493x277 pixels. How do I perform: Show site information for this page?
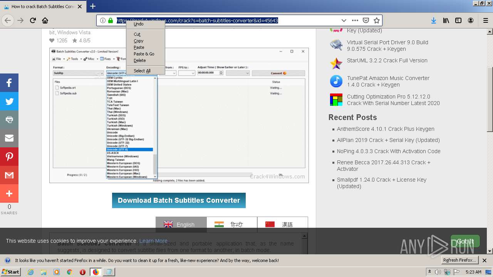[x=103, y=20]
